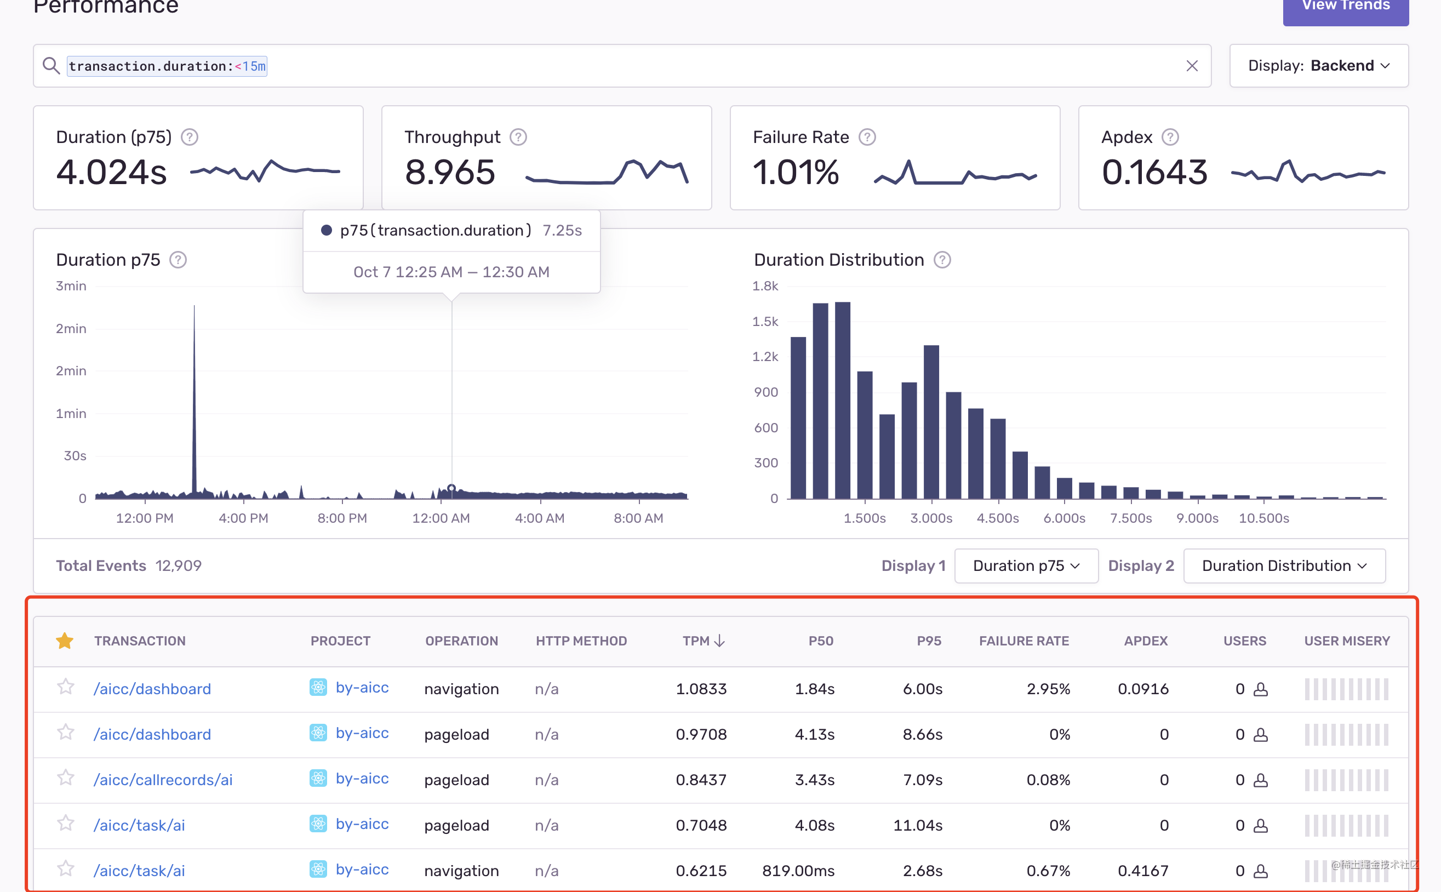Click the 11.04s P95 cell
Image resolution: width=1441 pixels, height=892 pixels.
click(x=917, y=825)
